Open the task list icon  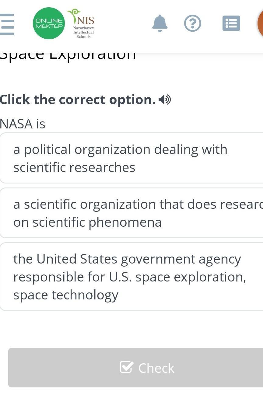click(231, 23)
